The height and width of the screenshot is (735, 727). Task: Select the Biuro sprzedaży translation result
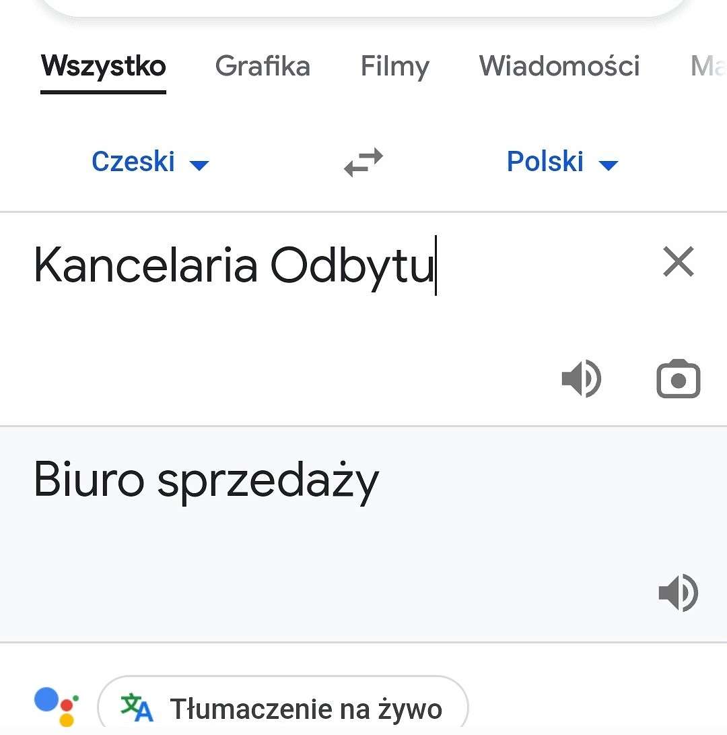[x=206, y=480]
